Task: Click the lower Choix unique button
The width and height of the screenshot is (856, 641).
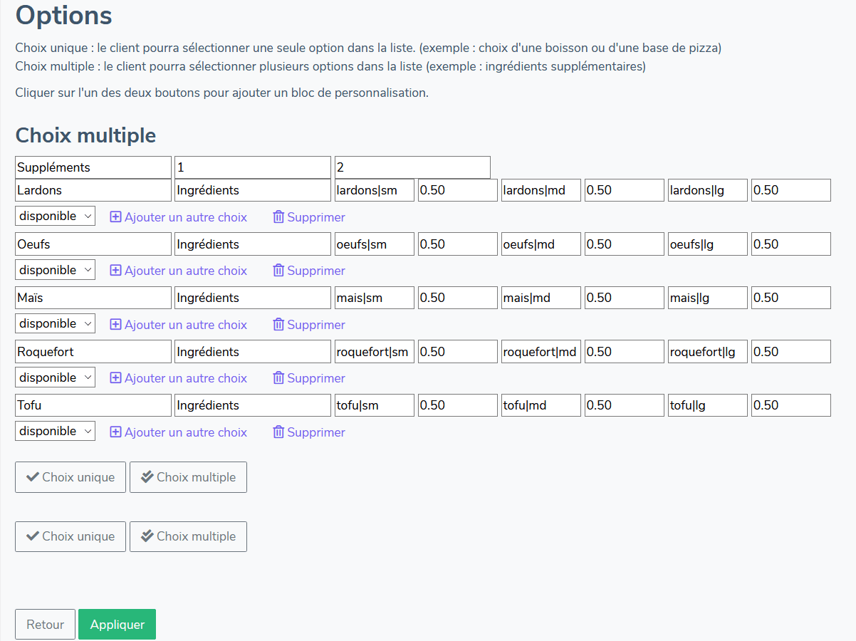Action: pos(70,536)
